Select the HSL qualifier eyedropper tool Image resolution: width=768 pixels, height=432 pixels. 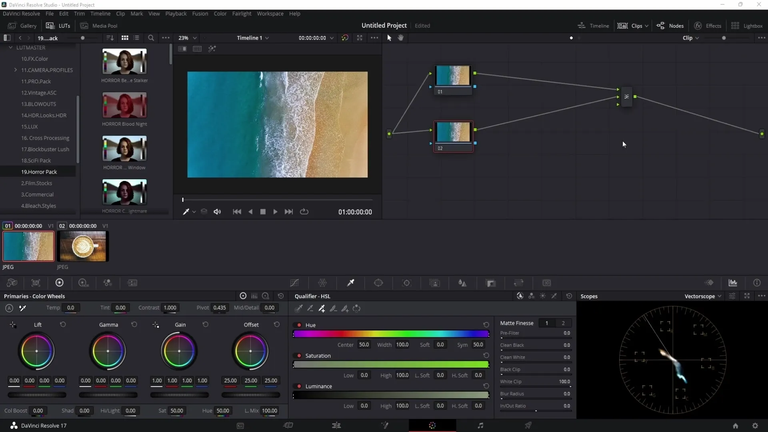pyautogui.click(x=300, y=308)
